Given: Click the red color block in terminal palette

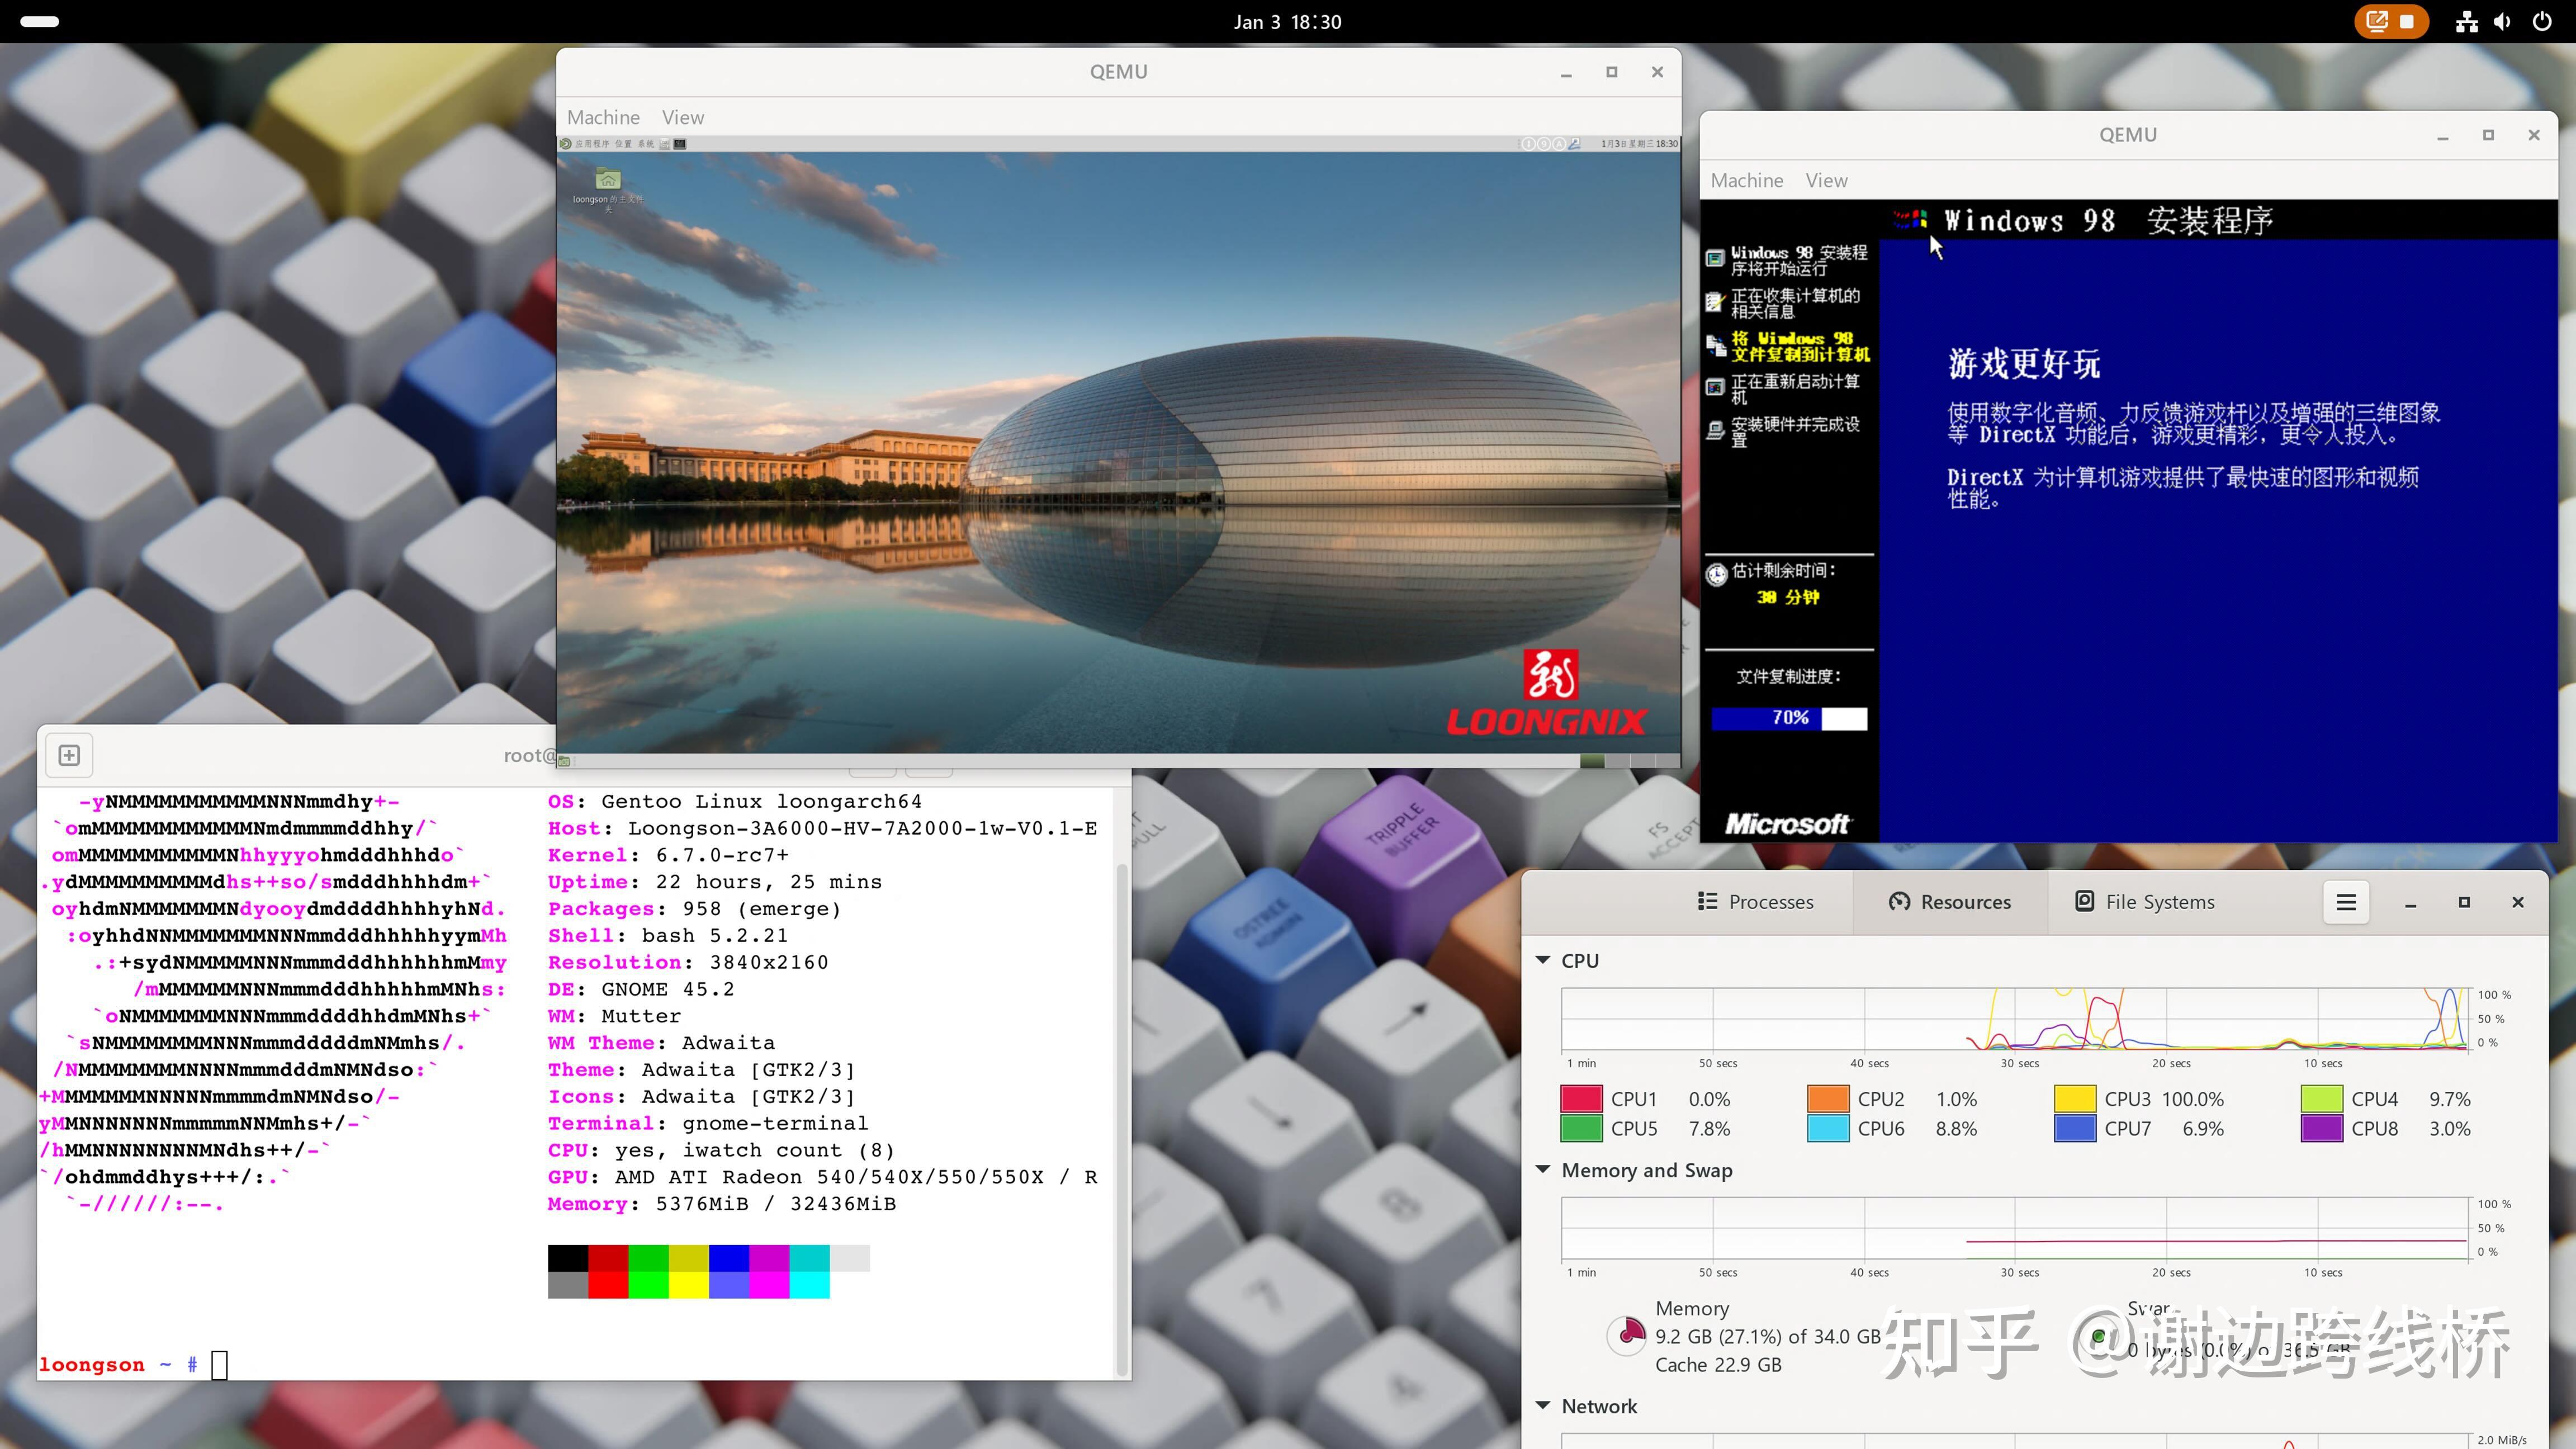Looking at the screenshot, I should [x=608, y=1258].
